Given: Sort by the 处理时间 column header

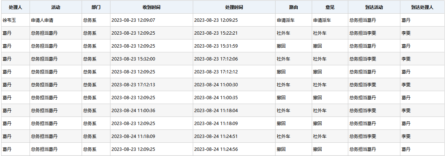Looking at the screenshot, I should [x=234, y=7].
